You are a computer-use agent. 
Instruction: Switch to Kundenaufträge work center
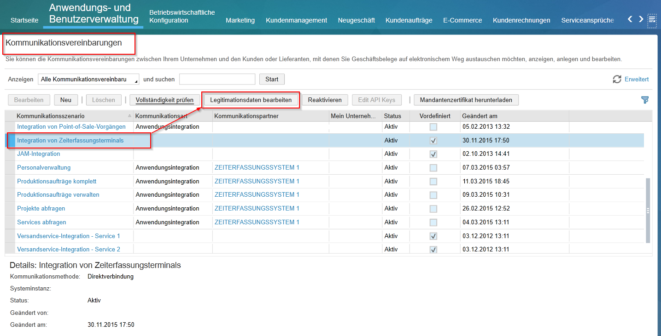click(409, 20)
